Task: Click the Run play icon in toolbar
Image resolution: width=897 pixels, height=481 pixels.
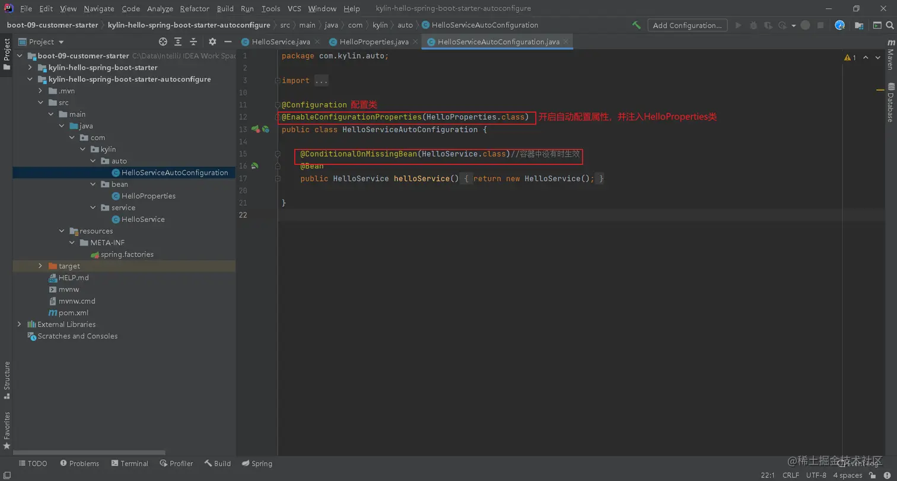Action: pos(739,25)
